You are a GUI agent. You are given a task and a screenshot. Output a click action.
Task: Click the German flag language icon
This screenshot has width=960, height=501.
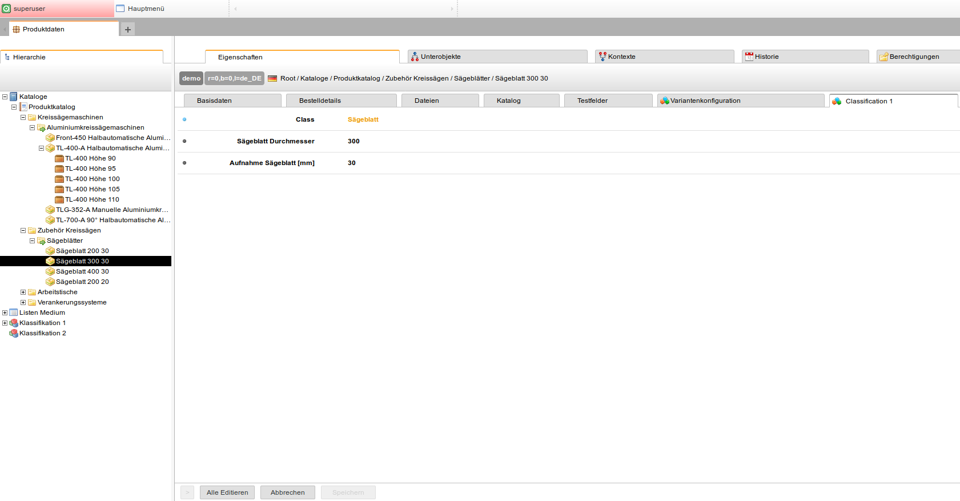coord(272,79)
